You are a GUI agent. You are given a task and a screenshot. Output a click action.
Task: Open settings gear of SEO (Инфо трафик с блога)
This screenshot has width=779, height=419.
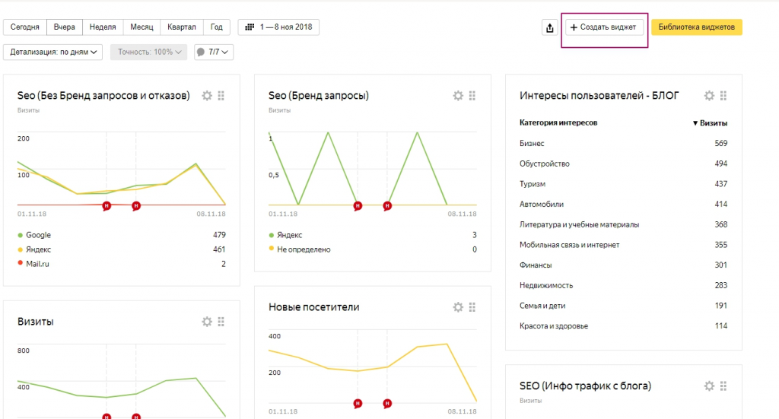tap(709, 386)
